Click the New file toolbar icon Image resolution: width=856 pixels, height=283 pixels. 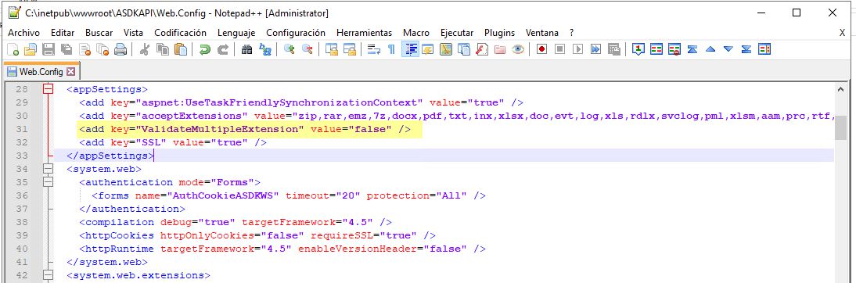(x=13, y=49)
